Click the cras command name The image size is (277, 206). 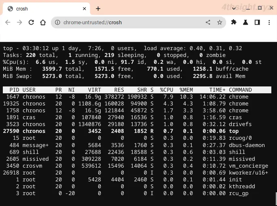pos(235,118)
